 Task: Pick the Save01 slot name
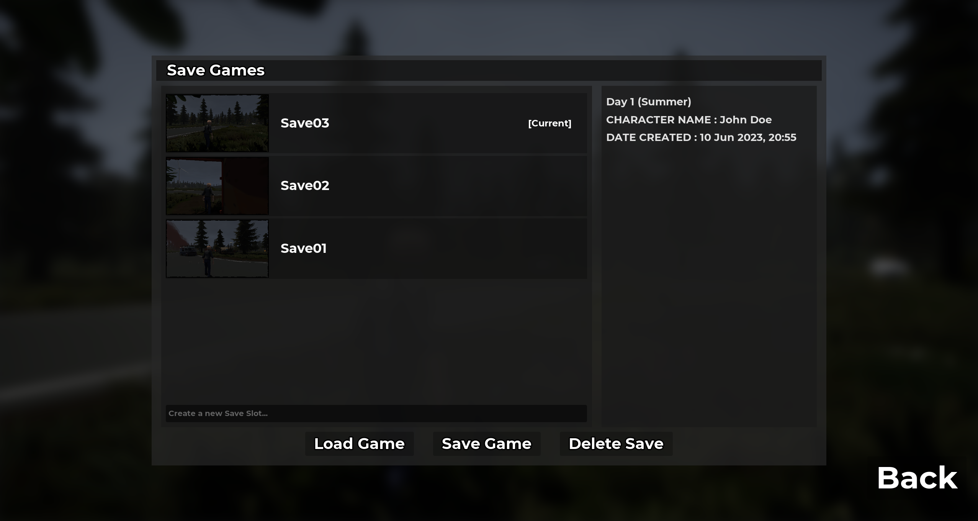click(304, 248)
